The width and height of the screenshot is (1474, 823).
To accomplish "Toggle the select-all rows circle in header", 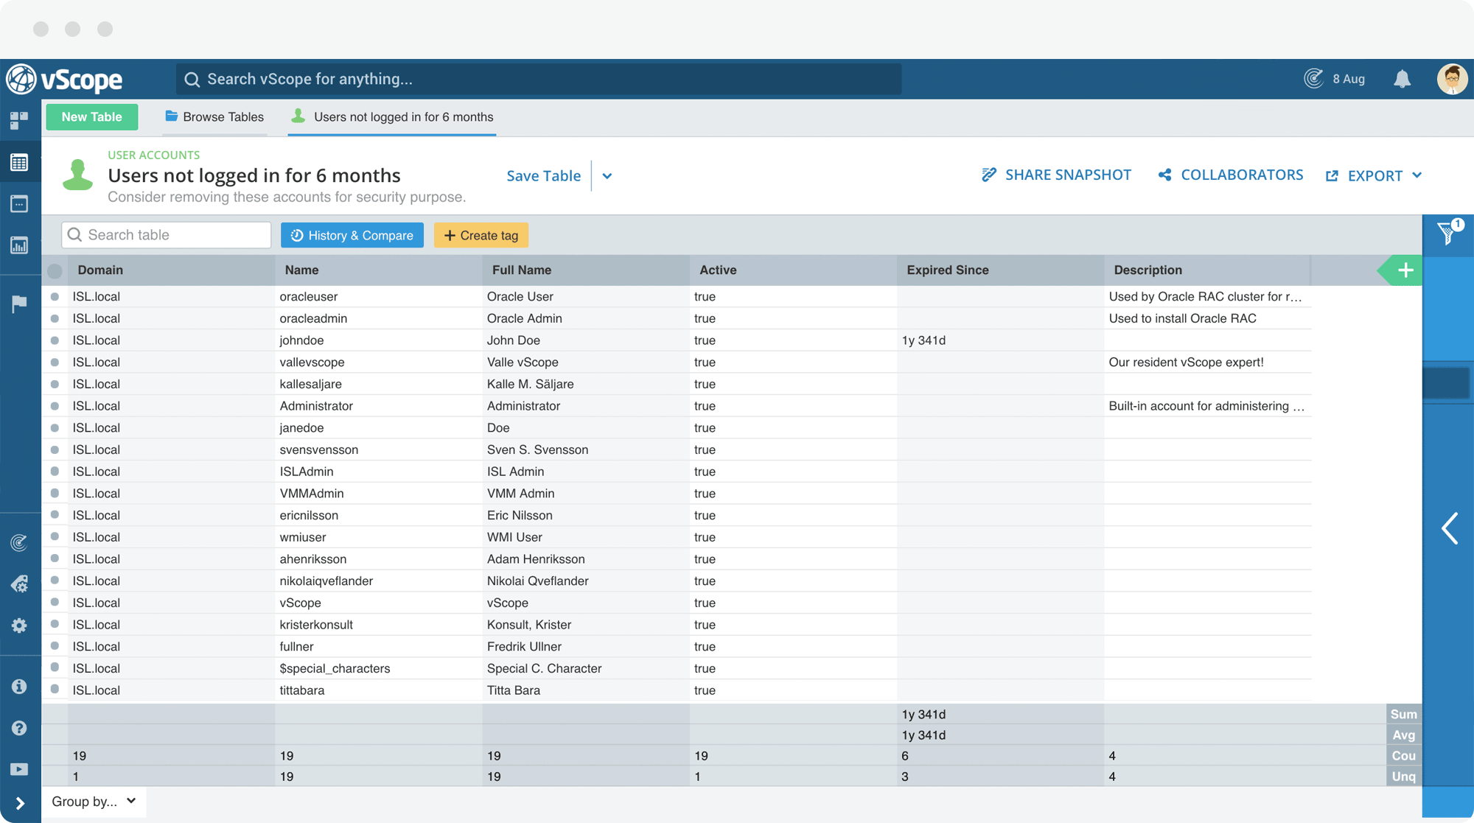I will pyautogui.click(x=55, y=270).
